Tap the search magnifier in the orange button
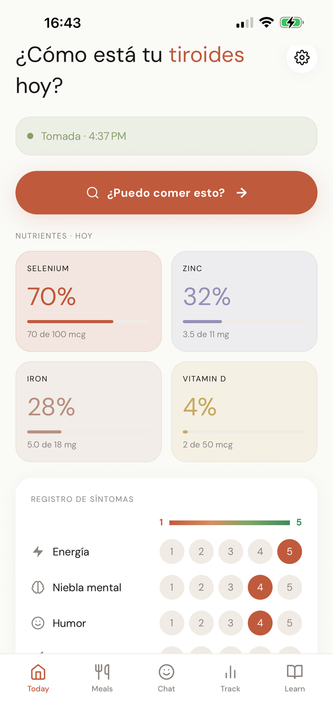 click(92, 193)
